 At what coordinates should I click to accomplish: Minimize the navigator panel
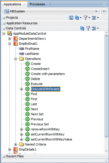pos(105,4)
